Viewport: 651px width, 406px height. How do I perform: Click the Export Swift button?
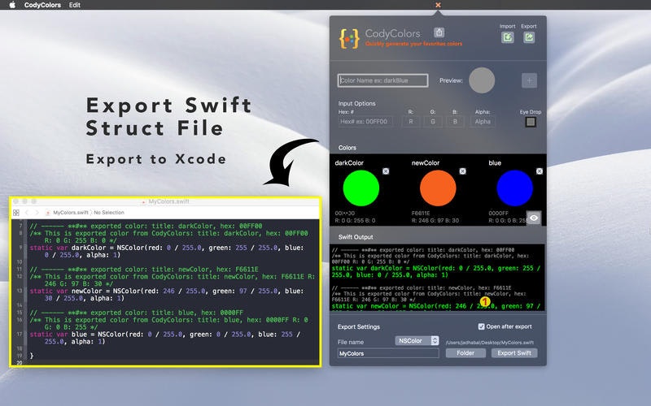click(514, 353)
